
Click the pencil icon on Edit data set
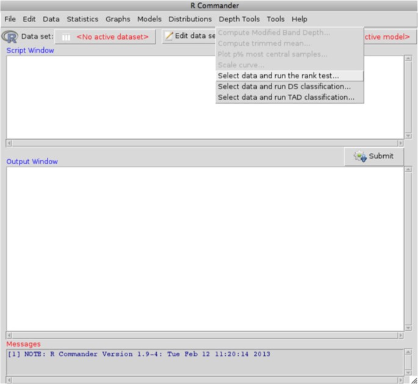click(169, 36)
